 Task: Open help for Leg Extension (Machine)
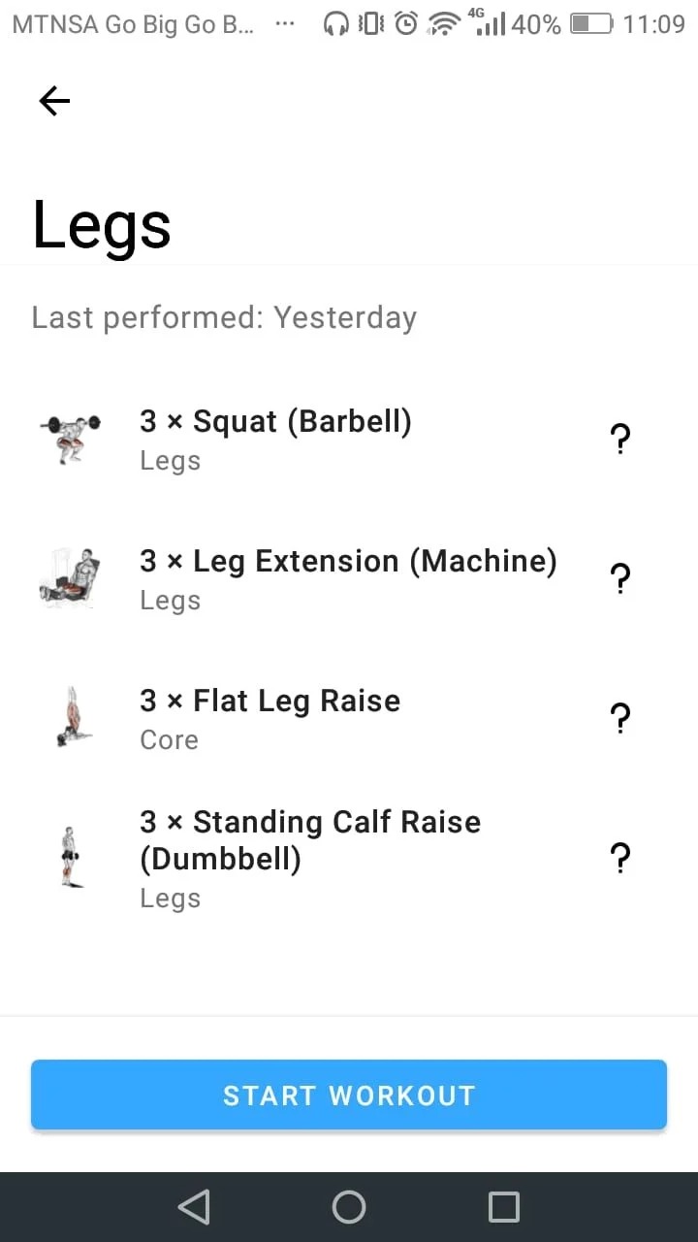[x=620, y=579]
